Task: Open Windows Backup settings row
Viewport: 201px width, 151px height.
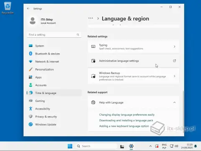Action: click(134, 76)
